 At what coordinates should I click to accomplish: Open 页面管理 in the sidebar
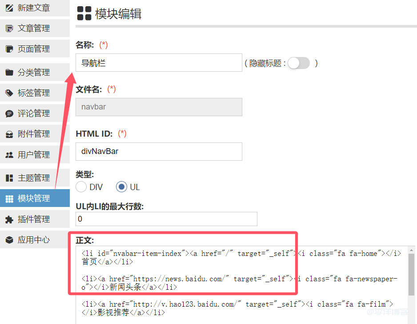(x=34, y=49)
